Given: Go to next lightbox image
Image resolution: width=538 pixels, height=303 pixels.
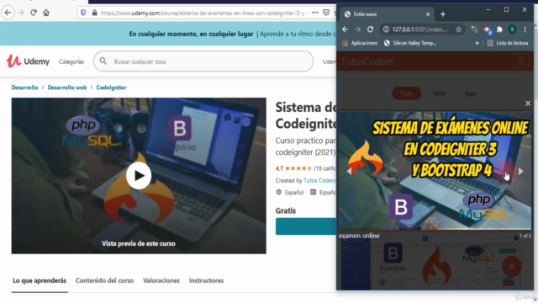Looking at the screenshot, I should click(520, 171).
